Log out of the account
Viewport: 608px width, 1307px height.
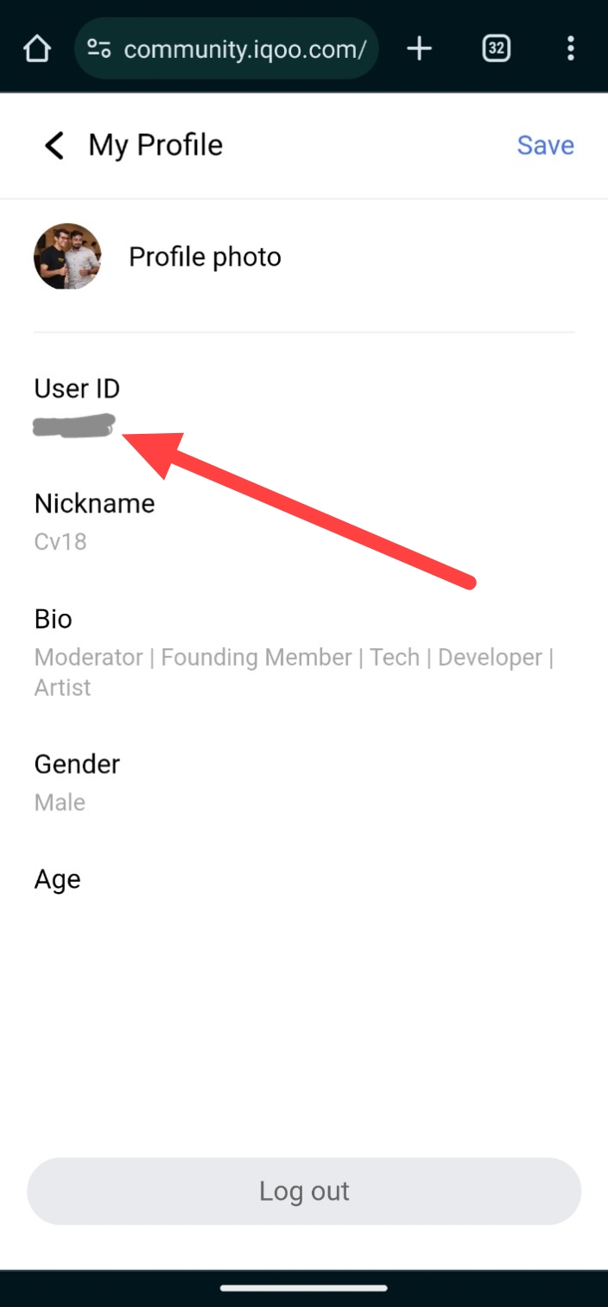click(304, 1191)
